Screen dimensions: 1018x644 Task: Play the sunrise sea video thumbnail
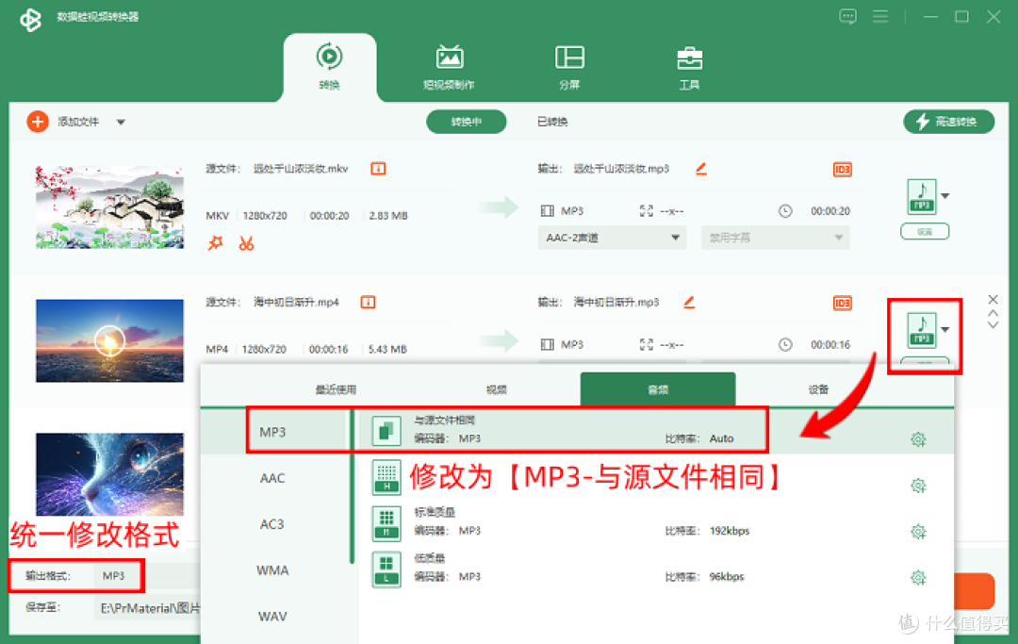pyautogui.click(x=109, y=340)
